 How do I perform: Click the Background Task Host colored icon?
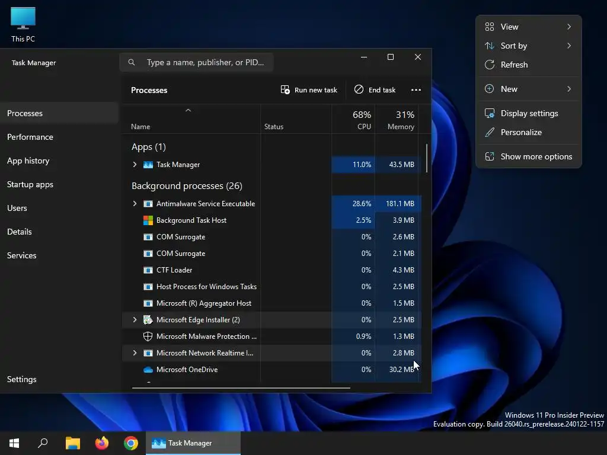click(x=148, y=220)
